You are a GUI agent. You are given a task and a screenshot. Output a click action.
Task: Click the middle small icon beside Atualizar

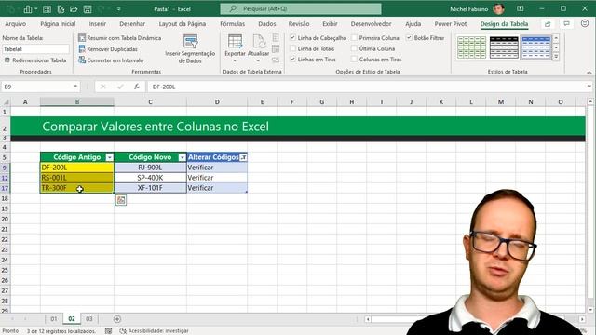point(276,48)
